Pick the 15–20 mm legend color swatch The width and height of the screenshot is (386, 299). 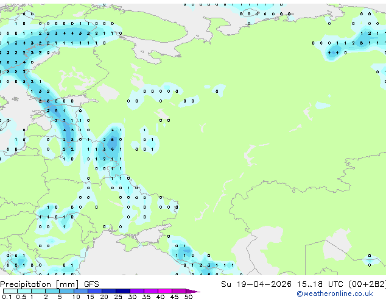coord(94,291)
